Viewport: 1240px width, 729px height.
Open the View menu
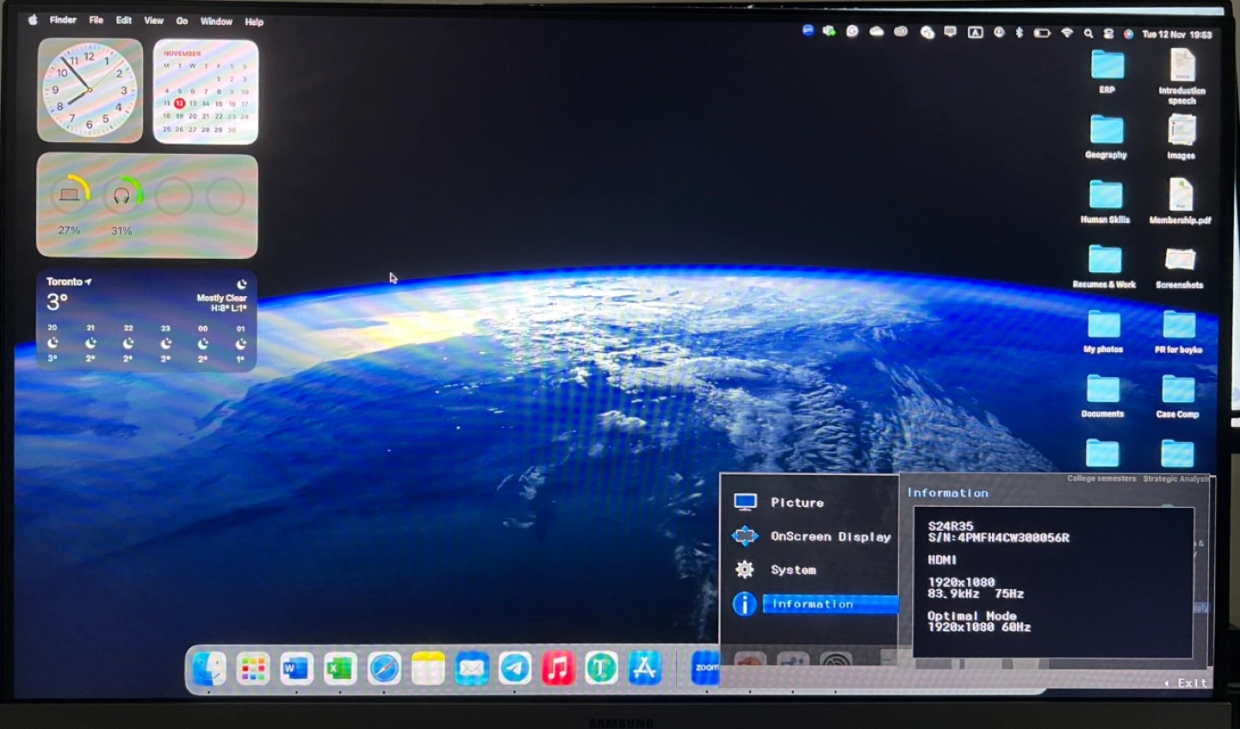pyautogui.click(x=153, y=21)
